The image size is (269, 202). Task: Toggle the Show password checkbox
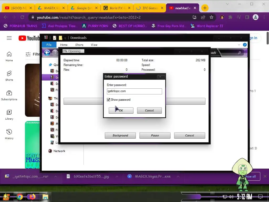point(108,100)
